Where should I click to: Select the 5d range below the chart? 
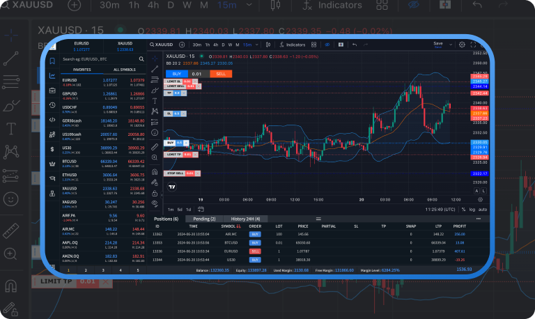click(180, 210)
